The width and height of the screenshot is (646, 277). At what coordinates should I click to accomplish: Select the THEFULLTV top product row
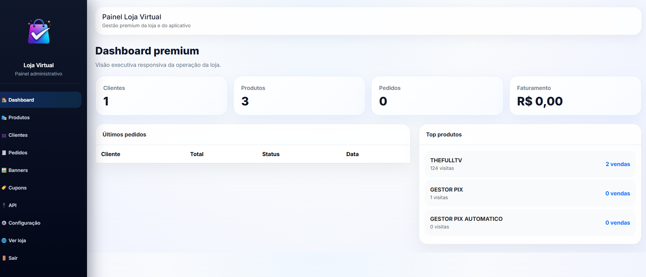(530, 164)
